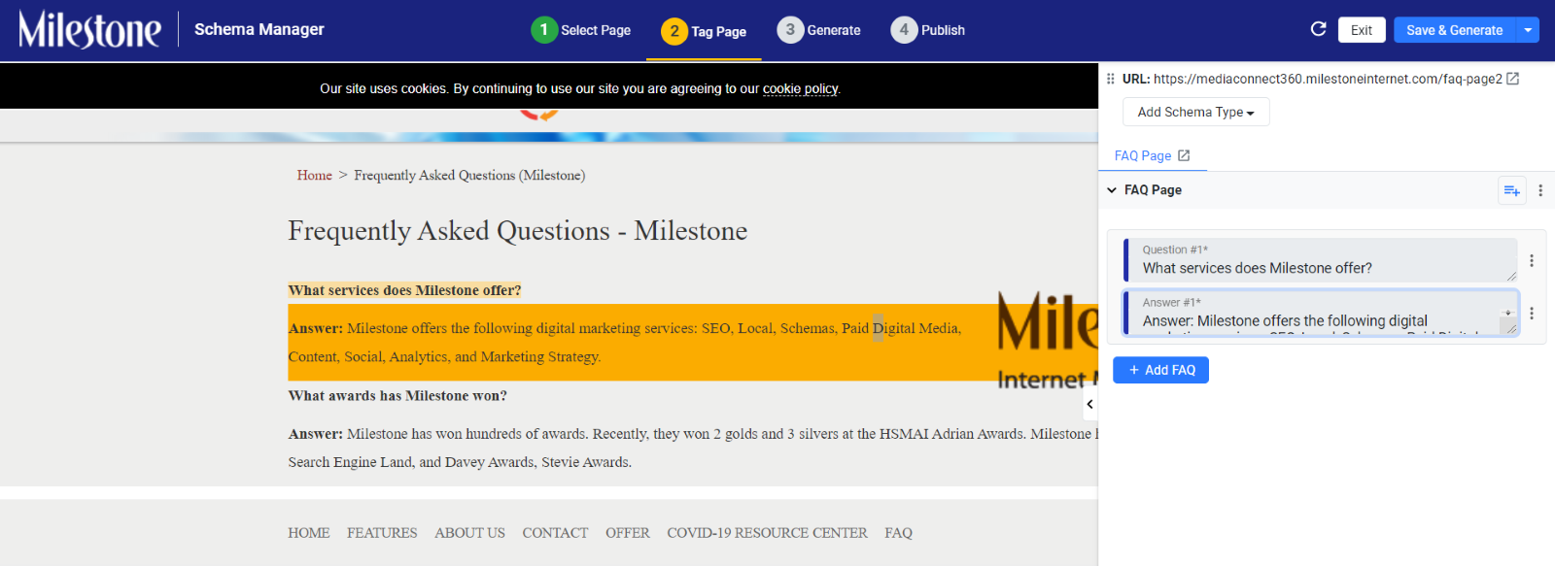Open the three-dot menu for Question #1
This screenshot has height=566, width=1555.
click(1532, 260)
